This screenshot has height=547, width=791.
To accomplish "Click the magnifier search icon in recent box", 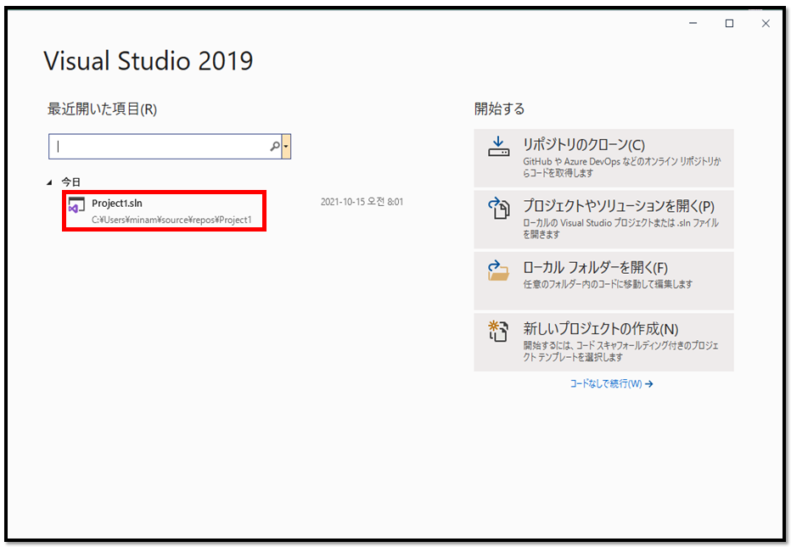I will tap(274, 146).
